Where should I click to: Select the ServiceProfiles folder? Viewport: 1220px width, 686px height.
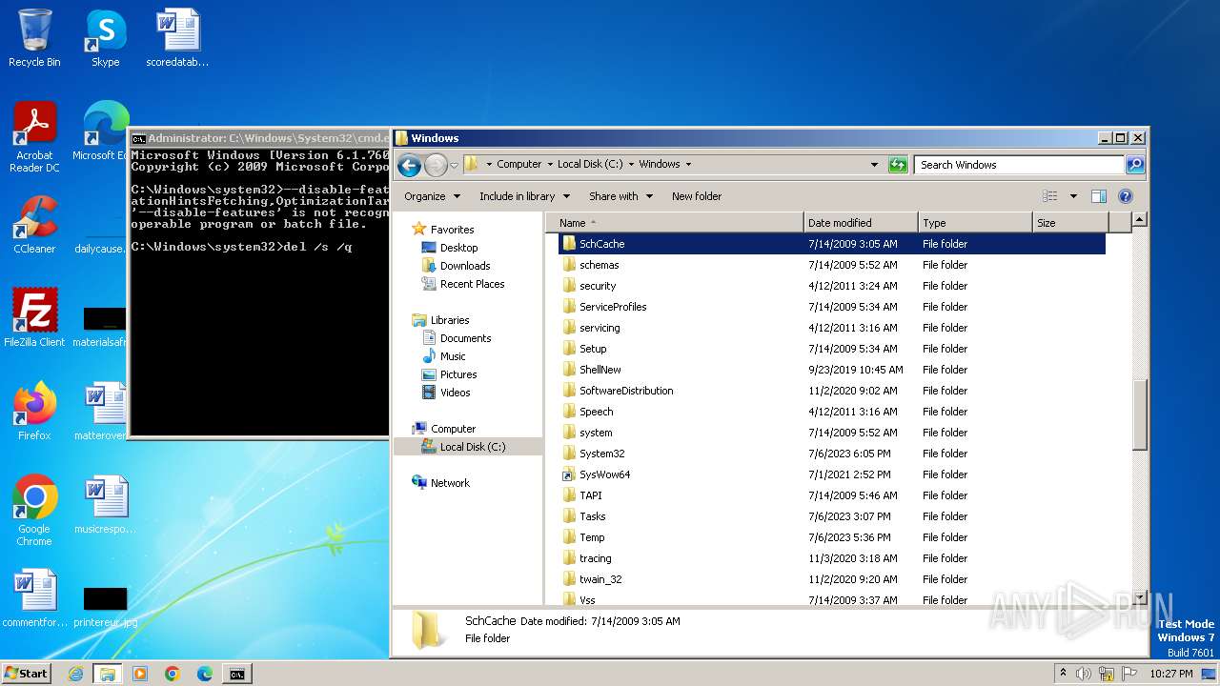coord(831,307)
